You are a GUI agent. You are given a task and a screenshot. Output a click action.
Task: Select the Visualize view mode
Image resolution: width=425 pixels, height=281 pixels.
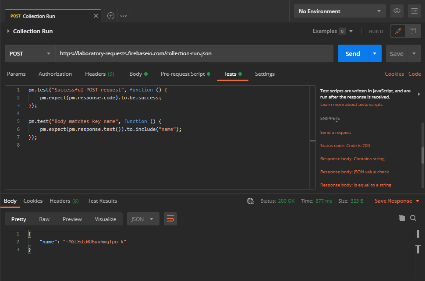click(x=106, y=219)
